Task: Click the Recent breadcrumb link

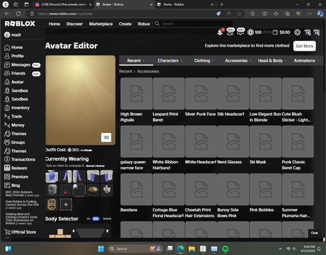Action: click(126, 71)
